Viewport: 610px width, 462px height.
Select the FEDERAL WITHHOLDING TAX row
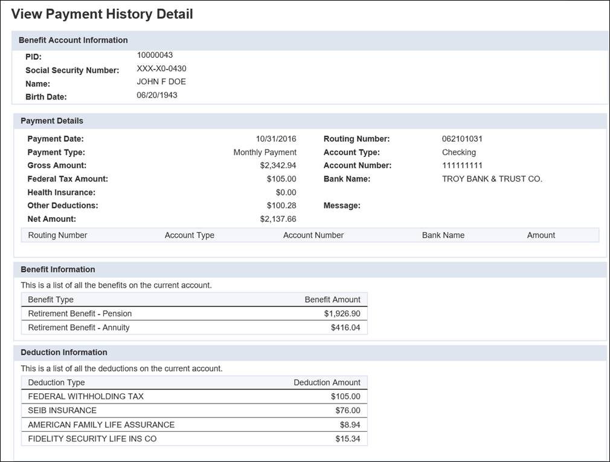[194, 396]
